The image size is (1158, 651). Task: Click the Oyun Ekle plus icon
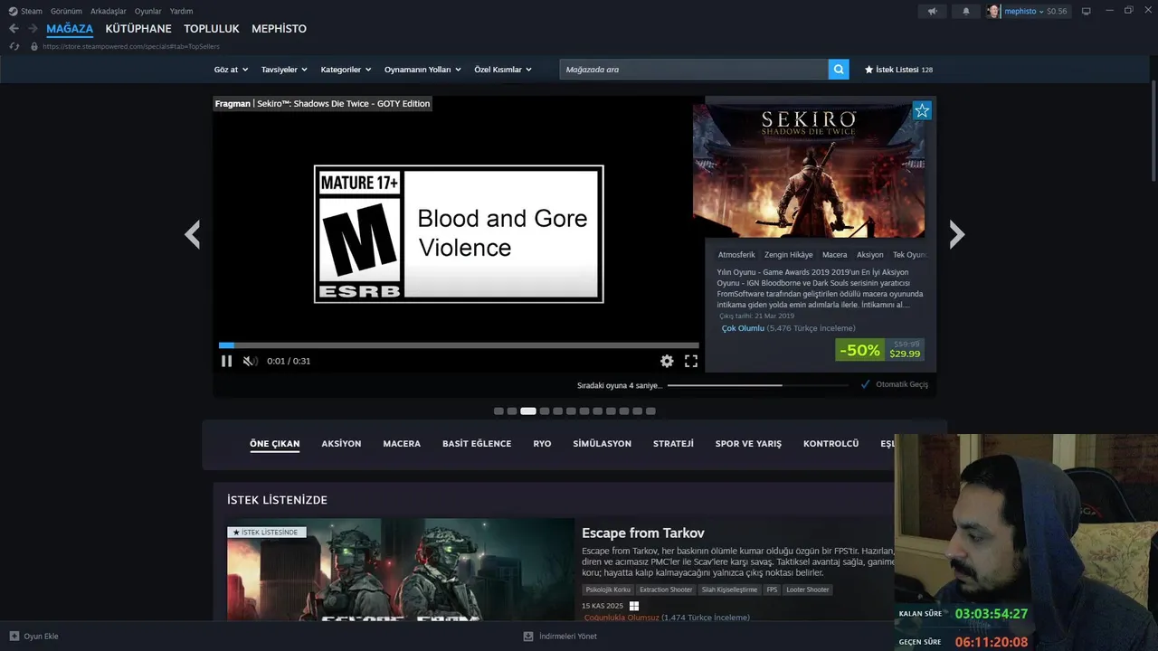pyautogui.click(x=14, y=636)
